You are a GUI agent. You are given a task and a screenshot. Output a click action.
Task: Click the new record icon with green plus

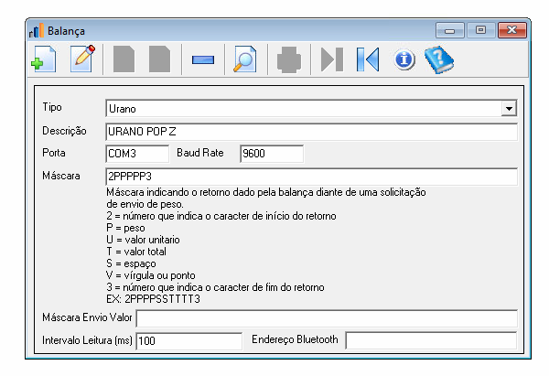point(43,59)
